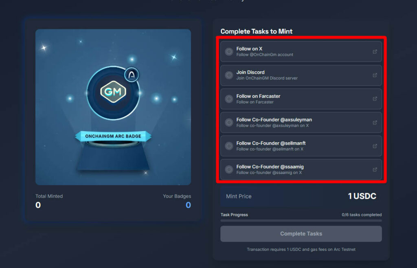Click the GM hexagon logo on badge
Screen dimensions: 417x268
(113, 92)
